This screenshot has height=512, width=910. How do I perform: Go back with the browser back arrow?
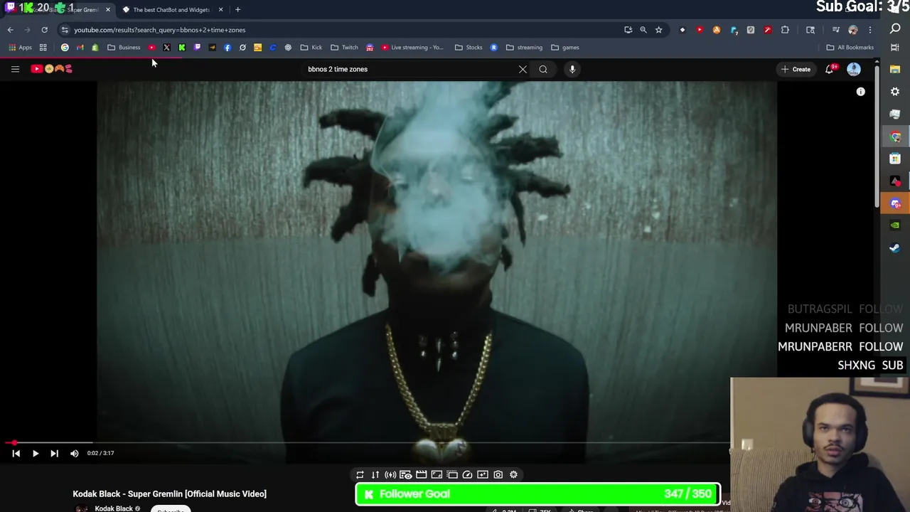point(10,30)
